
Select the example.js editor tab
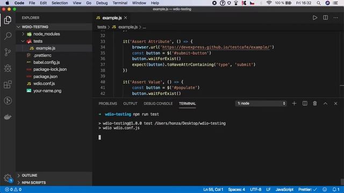pos(112,18)
